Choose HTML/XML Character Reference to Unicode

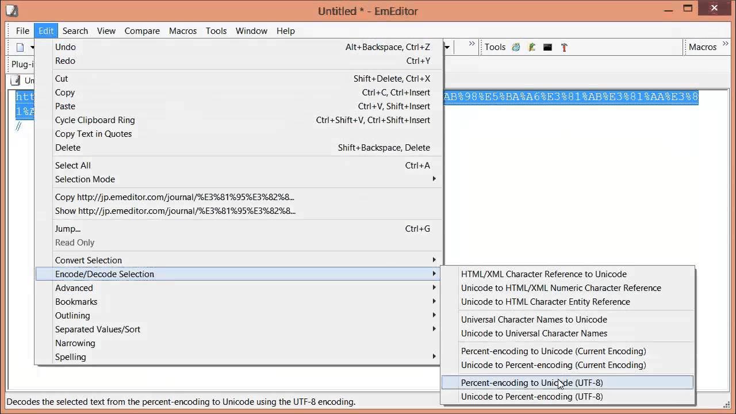(568, 274)
